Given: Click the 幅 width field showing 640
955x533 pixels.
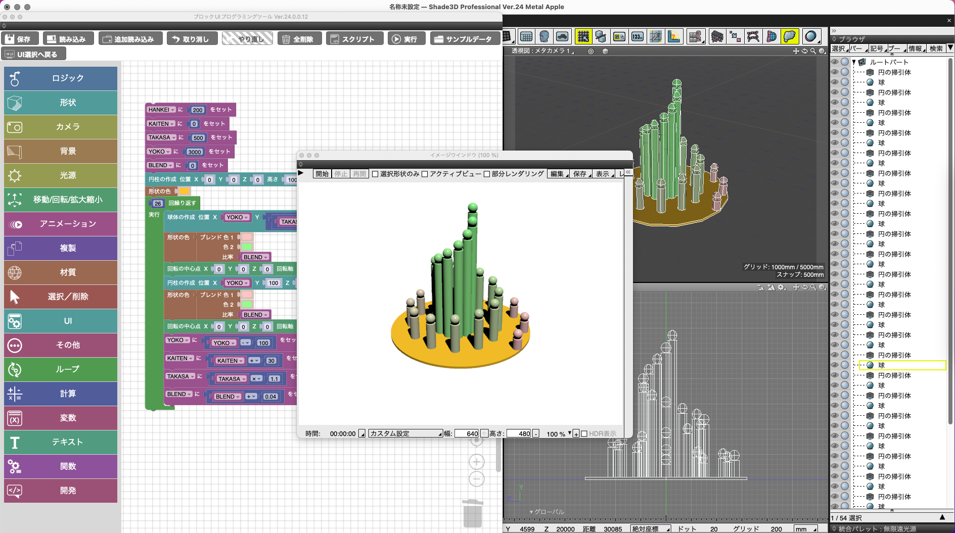Looking at the screenshot, I should (x=466, y=433).
